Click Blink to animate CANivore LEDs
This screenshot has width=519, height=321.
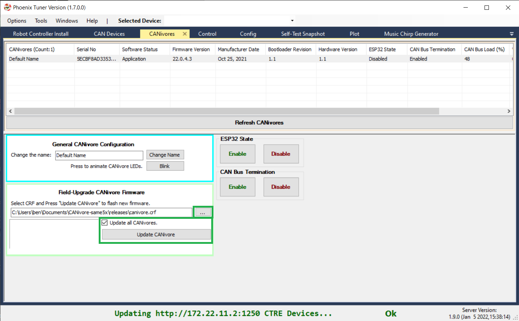[x=165, y=166]
